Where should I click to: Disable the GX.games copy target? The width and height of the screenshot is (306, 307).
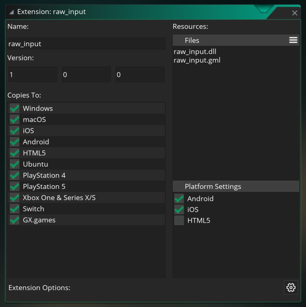pos(14,220)
